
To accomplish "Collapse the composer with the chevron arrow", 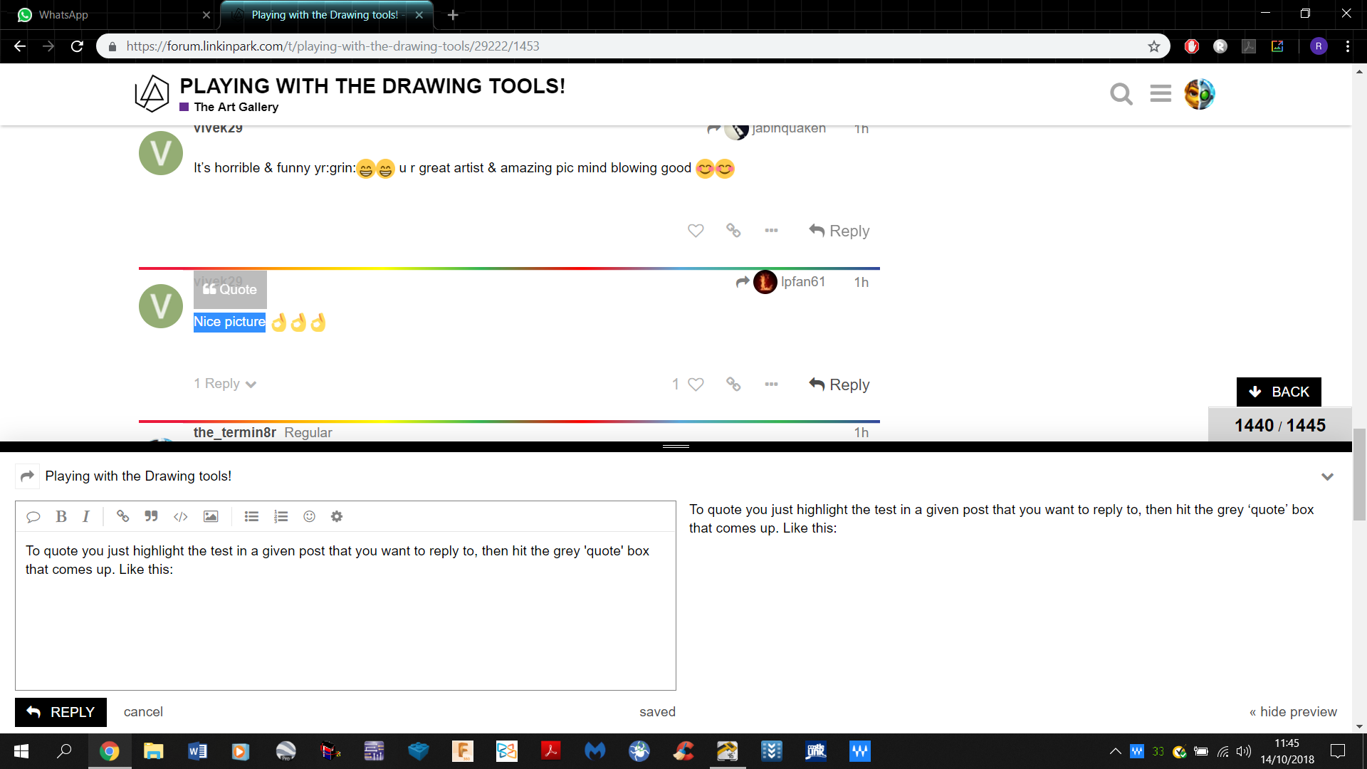I will [1327, 476].
